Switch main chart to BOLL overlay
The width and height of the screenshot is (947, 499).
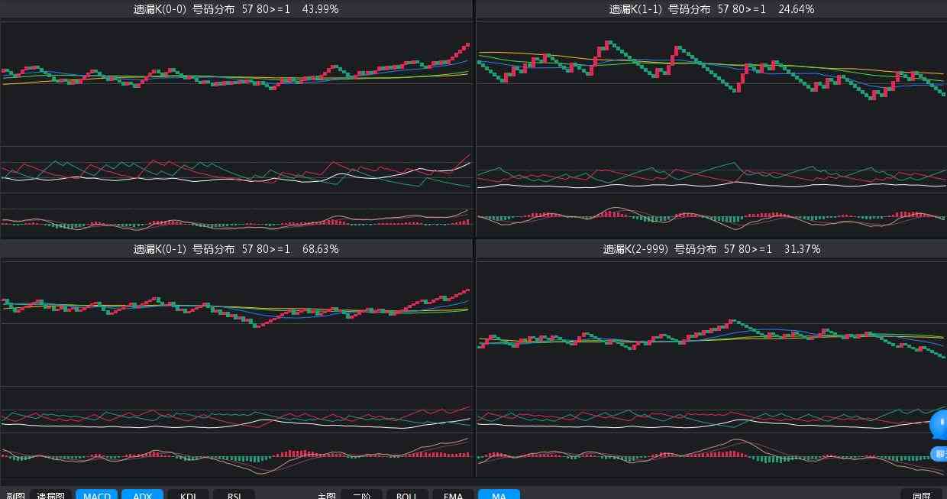(x=406, y=495)
